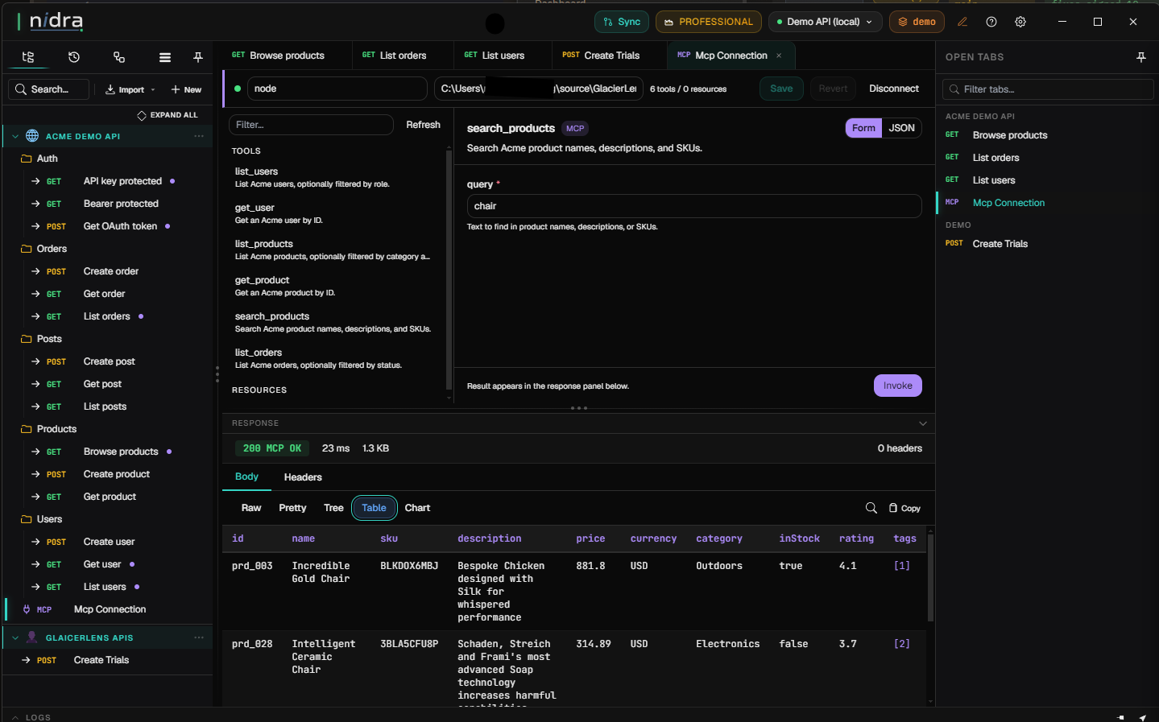Open Acme Demo API more options menu

[199, 136]
